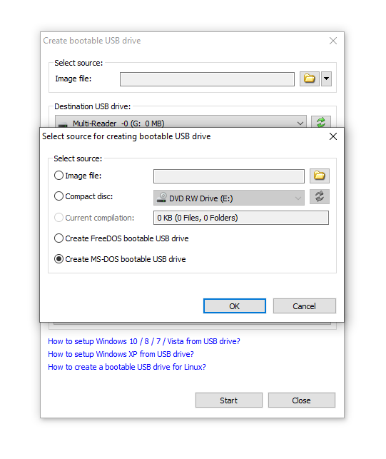Close the Select source dialog window
Viewport: 386px width, 459px height.
333,136
